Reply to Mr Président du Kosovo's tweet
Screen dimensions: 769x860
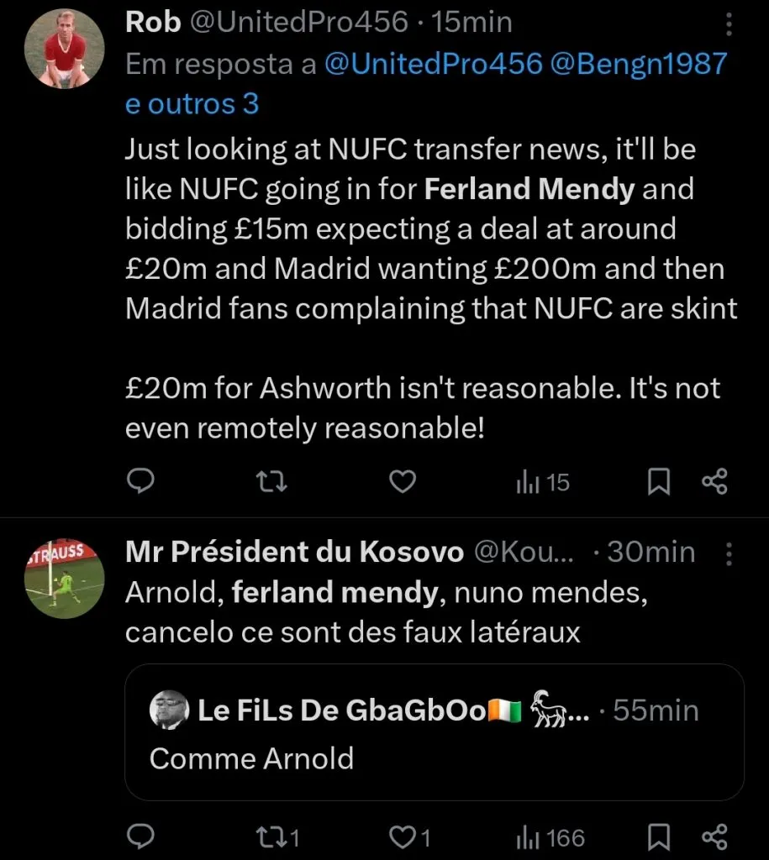pyautogui.click(x=140, y=836)
